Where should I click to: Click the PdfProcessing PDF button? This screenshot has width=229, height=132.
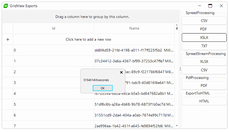pyautogui.click(x=204, y=86)
